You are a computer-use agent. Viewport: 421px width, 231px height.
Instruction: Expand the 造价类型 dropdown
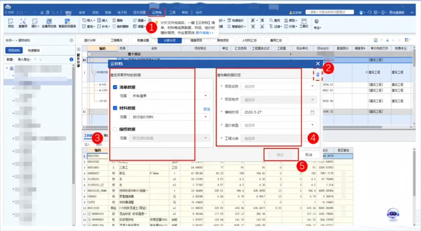coord(279,125)
